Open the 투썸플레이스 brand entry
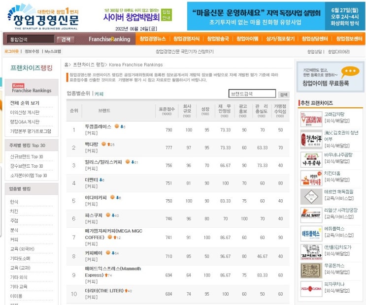The image size is (366, 305). pyautogui.click(x=98, y=126)
